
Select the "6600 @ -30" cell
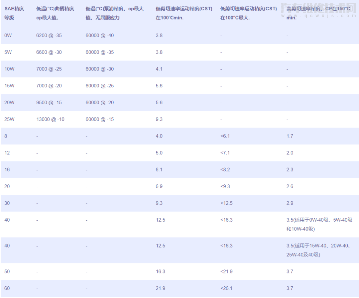pyautogui.click(x=49, y=52)
